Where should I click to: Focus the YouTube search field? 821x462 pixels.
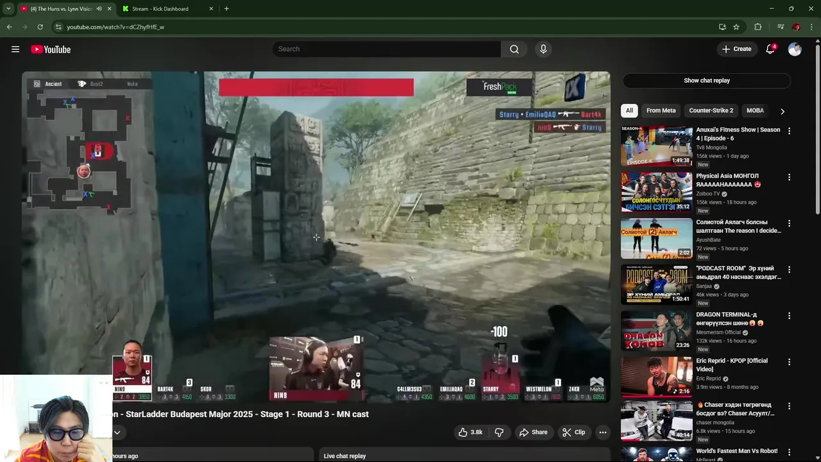pyautogui.click(x=387, y=49)
